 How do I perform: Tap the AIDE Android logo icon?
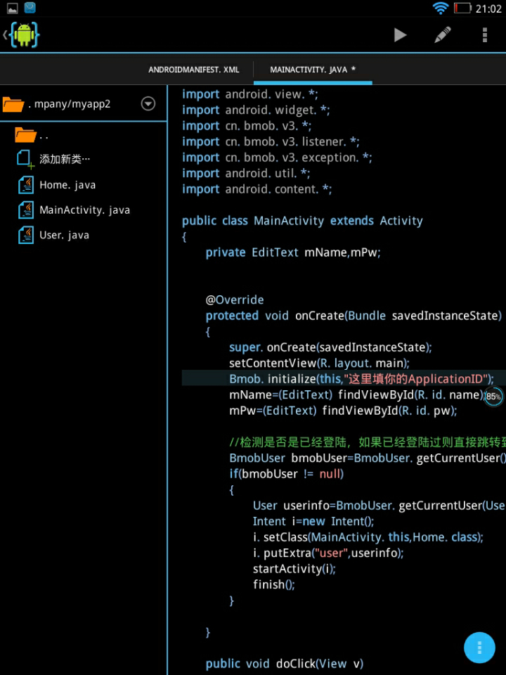(24, 35)
